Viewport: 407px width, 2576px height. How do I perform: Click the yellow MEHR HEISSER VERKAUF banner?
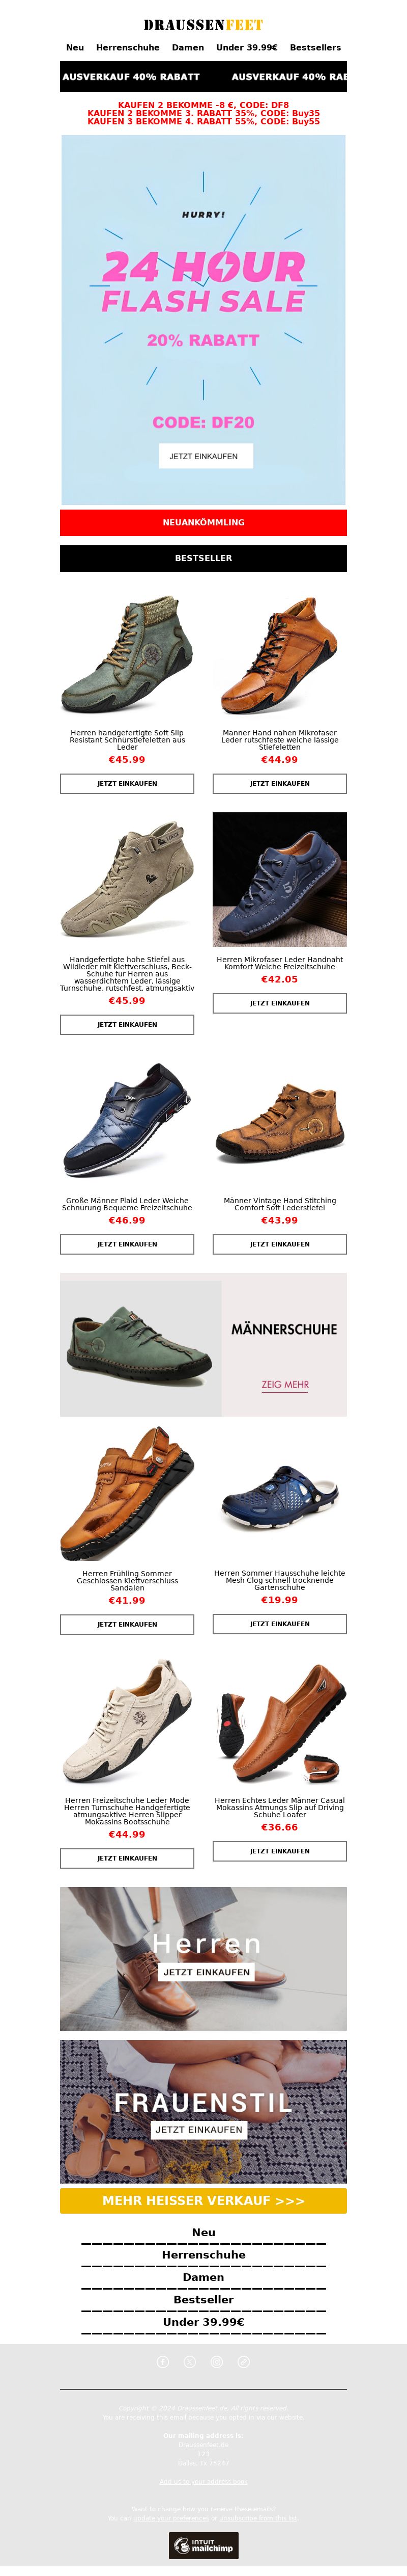pyautogui.click(x=203, y=2200)
